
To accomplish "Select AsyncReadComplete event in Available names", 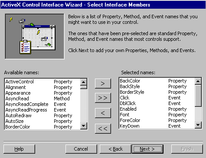I will coord(42,104).
